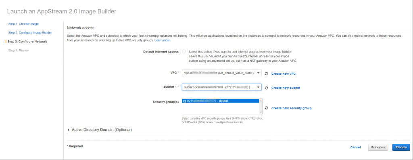Open the Subnet 1 selection dropdown
The height and width of the screenshot is (160, 413).
click(x=221, y=87)
